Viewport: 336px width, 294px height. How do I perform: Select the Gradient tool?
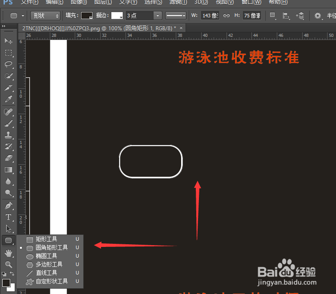pos(8,170)
